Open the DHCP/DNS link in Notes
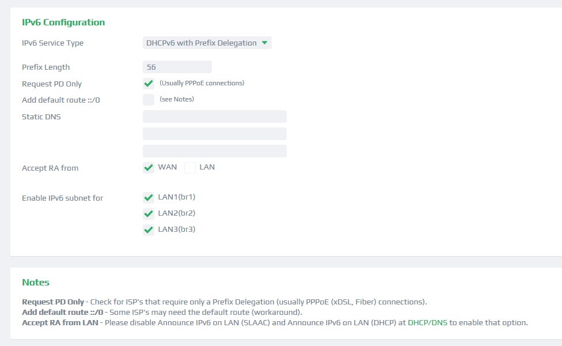 pos(428,323)
